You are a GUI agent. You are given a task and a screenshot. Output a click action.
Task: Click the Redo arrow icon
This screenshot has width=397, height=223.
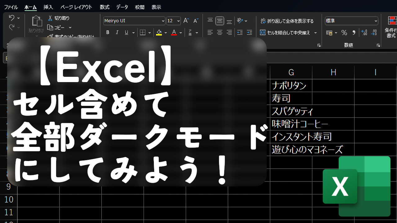click(11, 28)
